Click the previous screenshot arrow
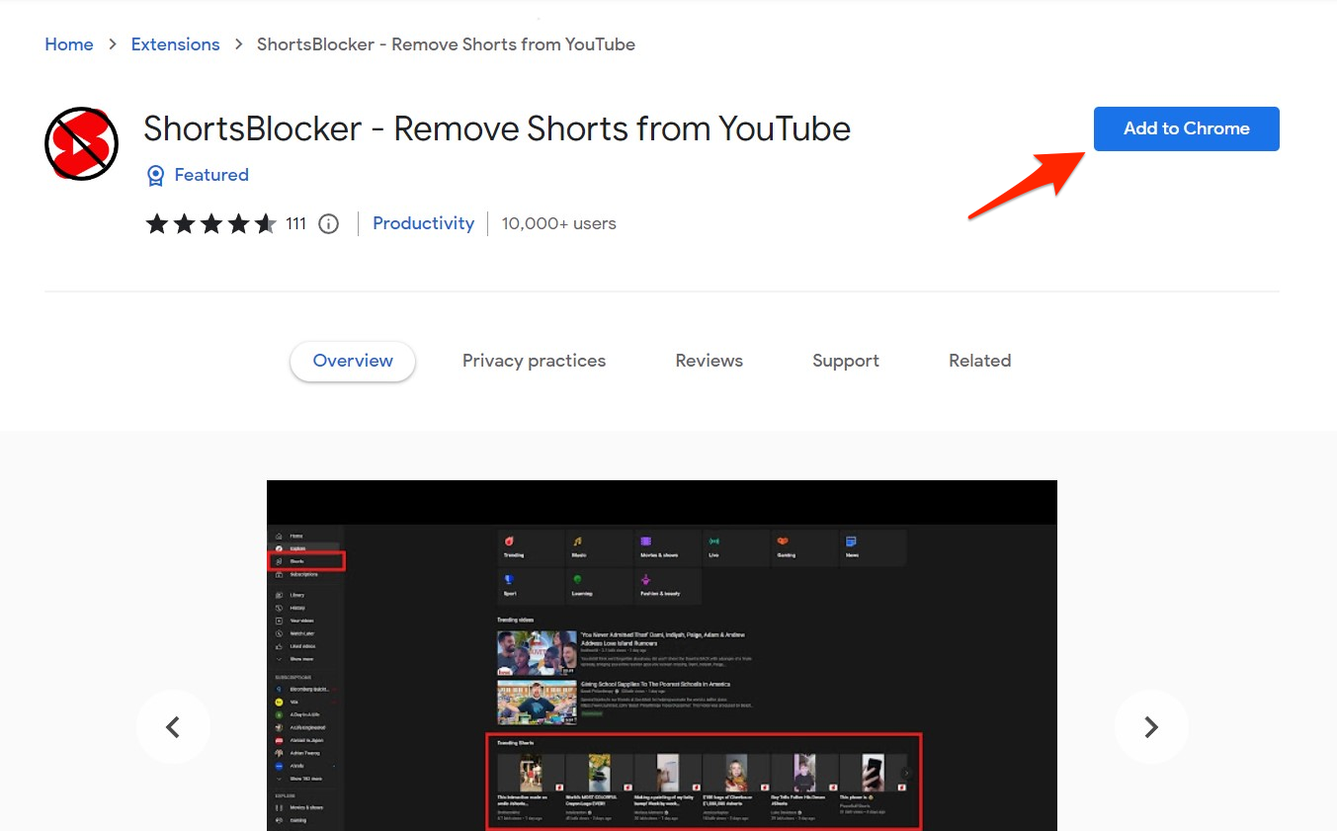 tap(173, 726)
